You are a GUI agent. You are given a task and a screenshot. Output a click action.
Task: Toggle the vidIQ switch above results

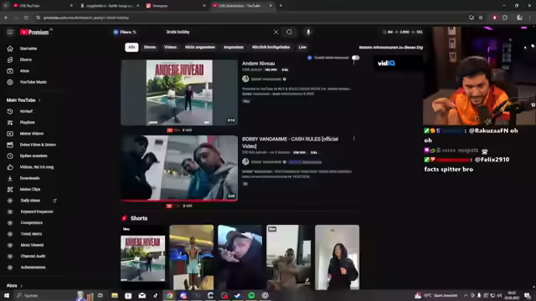[x=355, y=58]
